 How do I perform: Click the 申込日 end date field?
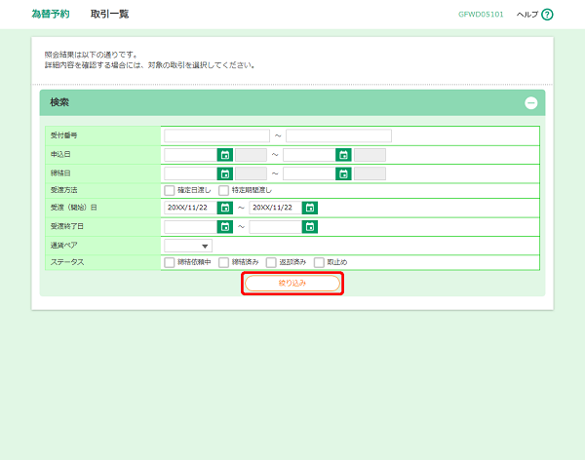point(309,155)
